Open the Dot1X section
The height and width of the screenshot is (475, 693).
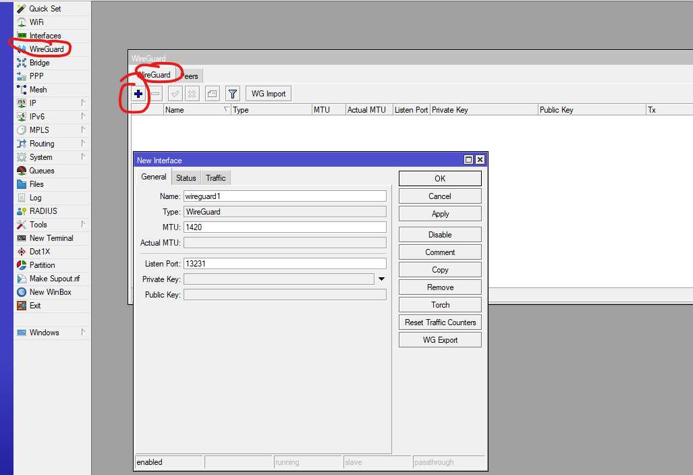pyautogui.click(x=52, y=252)
